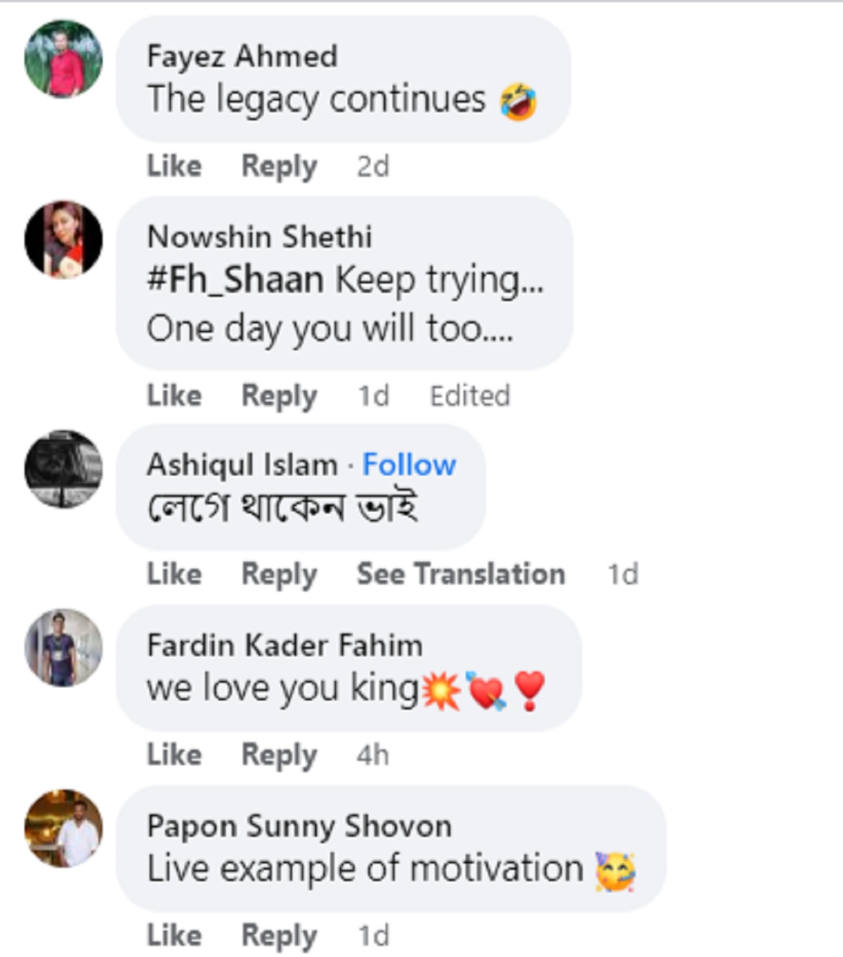Reply to Papon Sunny Shovon's comment
This screenshot has width=843, height=957.
tap(279, 936)
